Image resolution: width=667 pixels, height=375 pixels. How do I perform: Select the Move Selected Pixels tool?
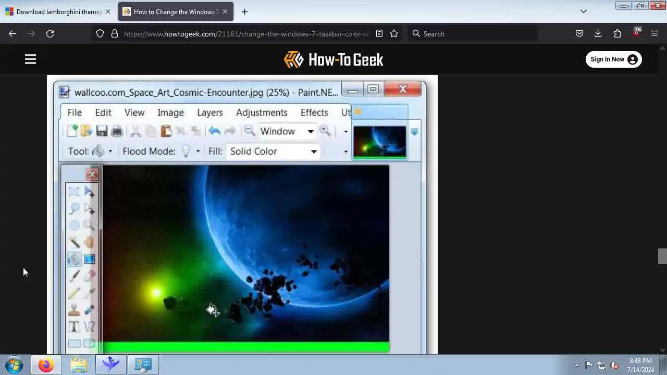click(x=90, y=192)
